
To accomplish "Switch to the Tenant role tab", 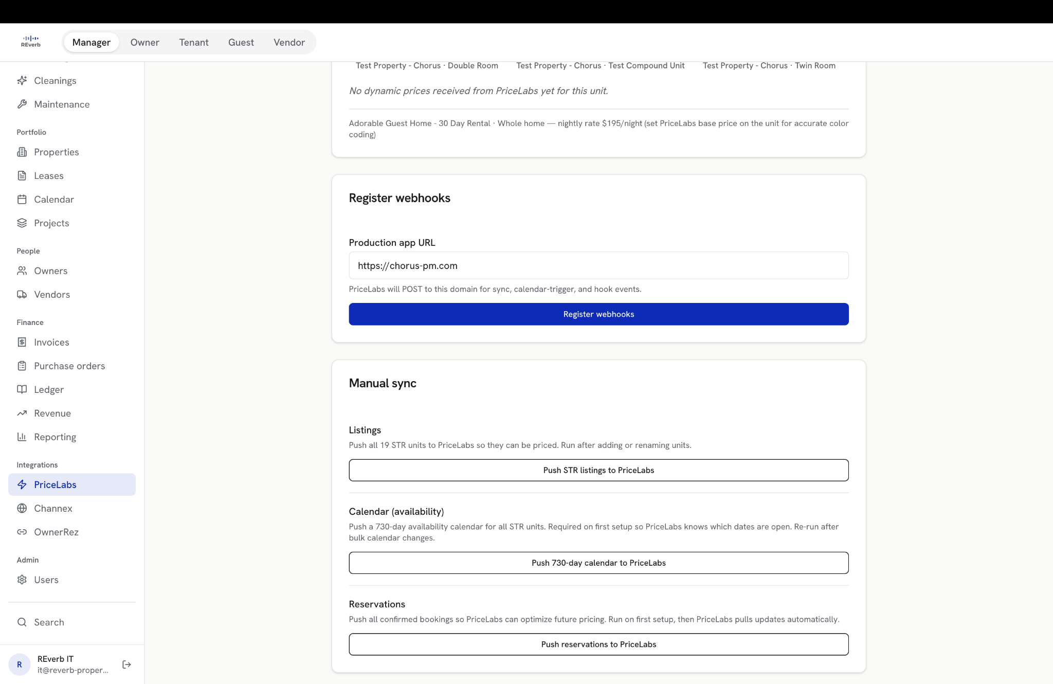I will point(194,42).
